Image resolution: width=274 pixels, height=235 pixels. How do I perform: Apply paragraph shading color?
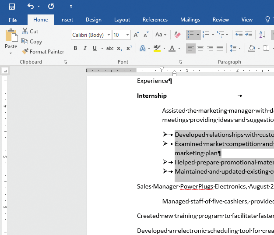[x=252, y=48]
